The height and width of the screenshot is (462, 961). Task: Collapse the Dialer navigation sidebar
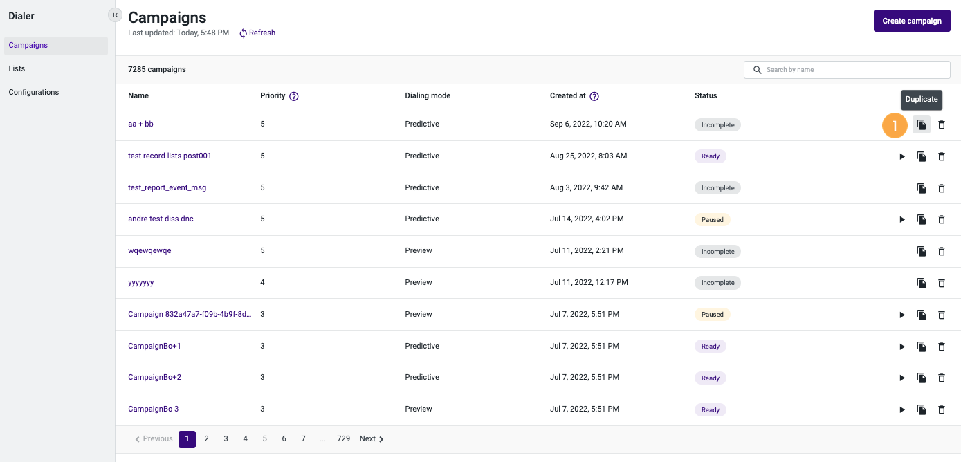click(115, 14)
